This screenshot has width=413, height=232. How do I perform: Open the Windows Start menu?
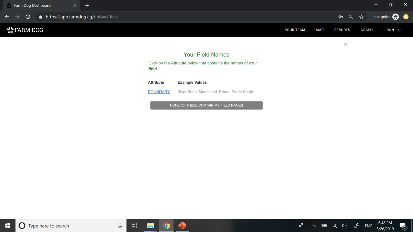coord(8,226)
